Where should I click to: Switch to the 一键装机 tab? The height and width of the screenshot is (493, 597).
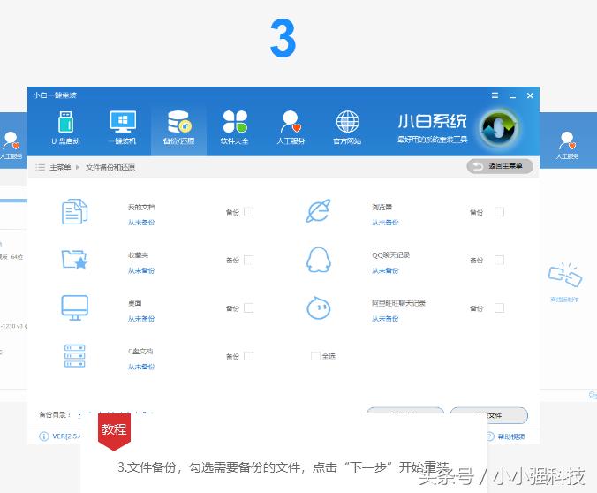(x=122, y=128)
